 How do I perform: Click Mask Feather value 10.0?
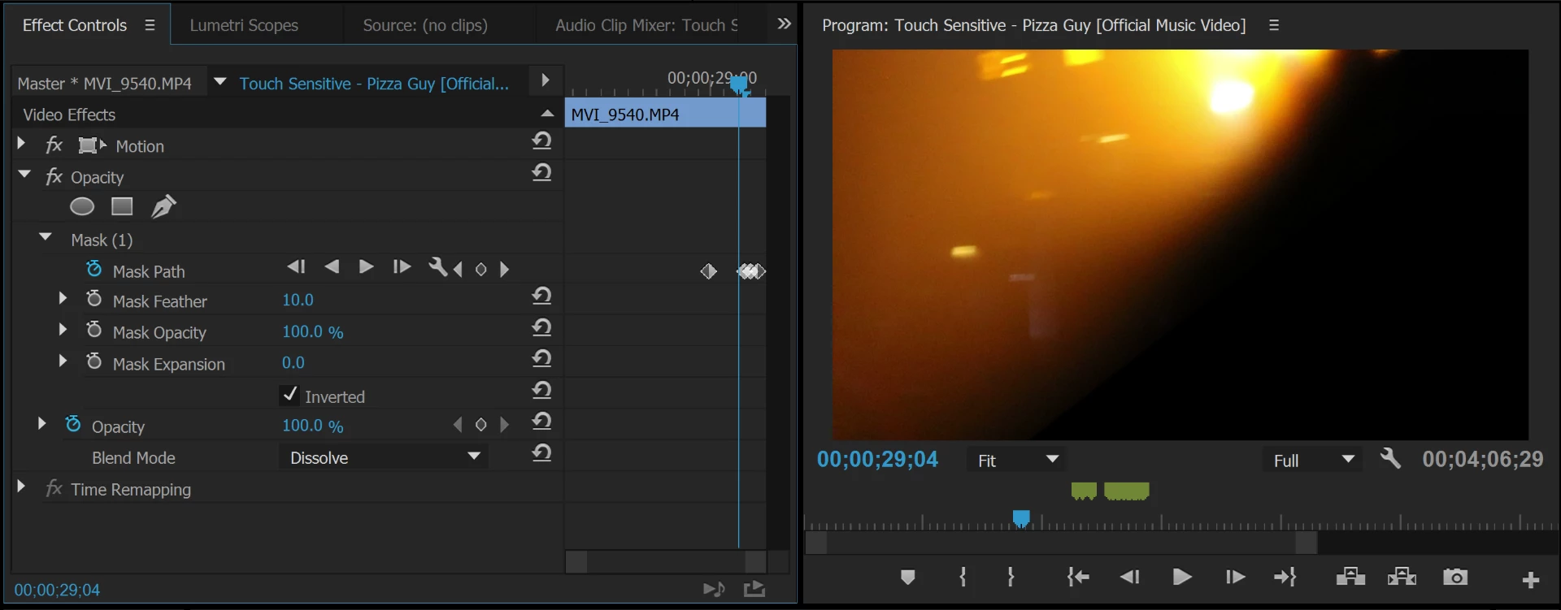(x=298, y=300)
